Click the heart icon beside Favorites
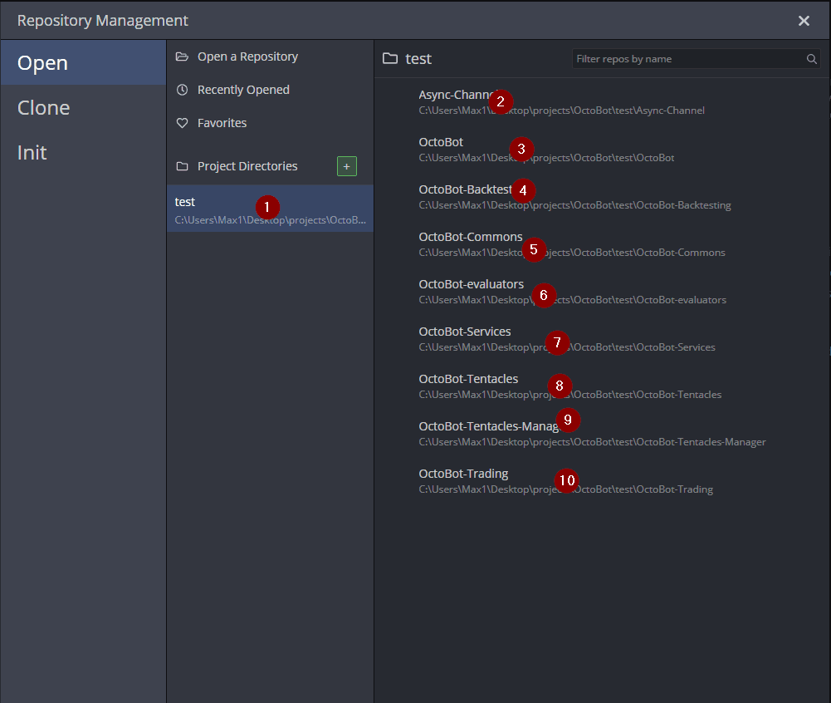Screen dimensions: 831x703 pyautogui.click(x=182, y=123)
